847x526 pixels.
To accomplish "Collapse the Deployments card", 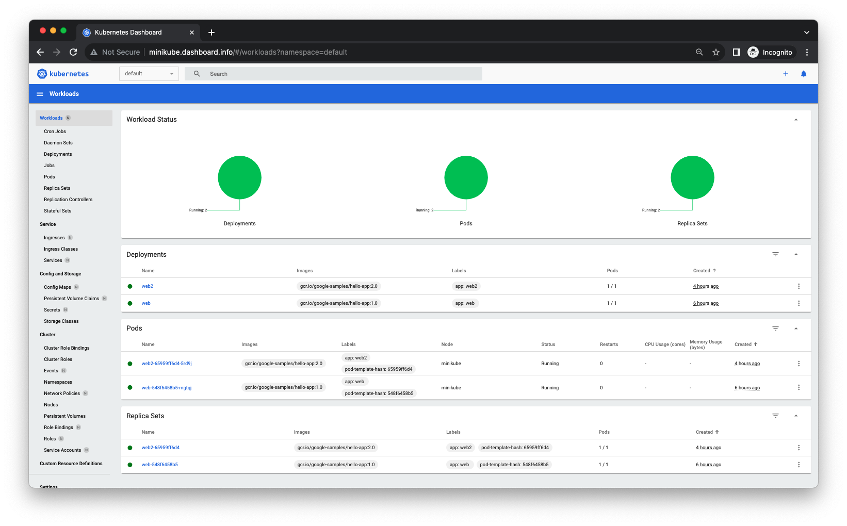I will pos(796,254).
